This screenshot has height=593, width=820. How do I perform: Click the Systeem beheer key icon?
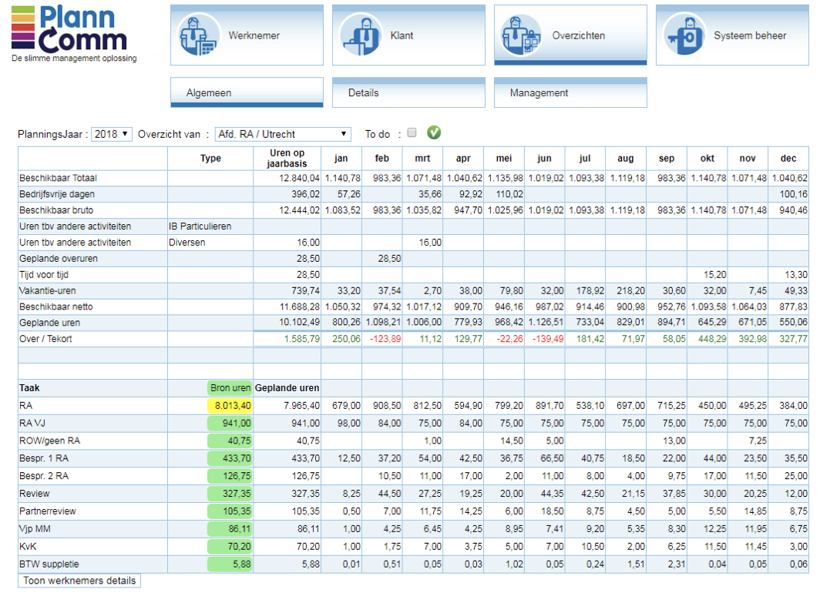coord(684,35)
